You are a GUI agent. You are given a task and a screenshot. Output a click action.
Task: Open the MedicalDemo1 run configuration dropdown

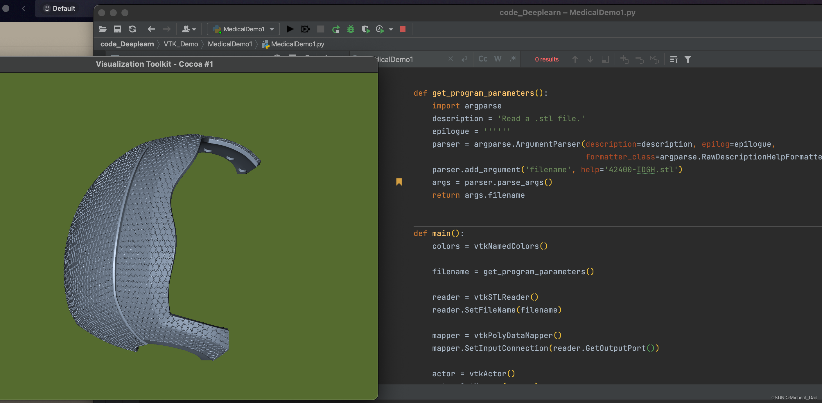click(243, 29)
